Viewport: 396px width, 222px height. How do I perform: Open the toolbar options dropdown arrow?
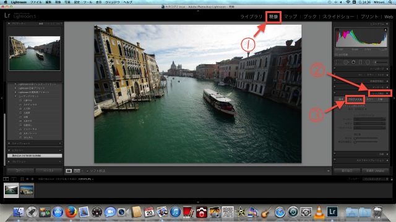(x=329, y=171)
